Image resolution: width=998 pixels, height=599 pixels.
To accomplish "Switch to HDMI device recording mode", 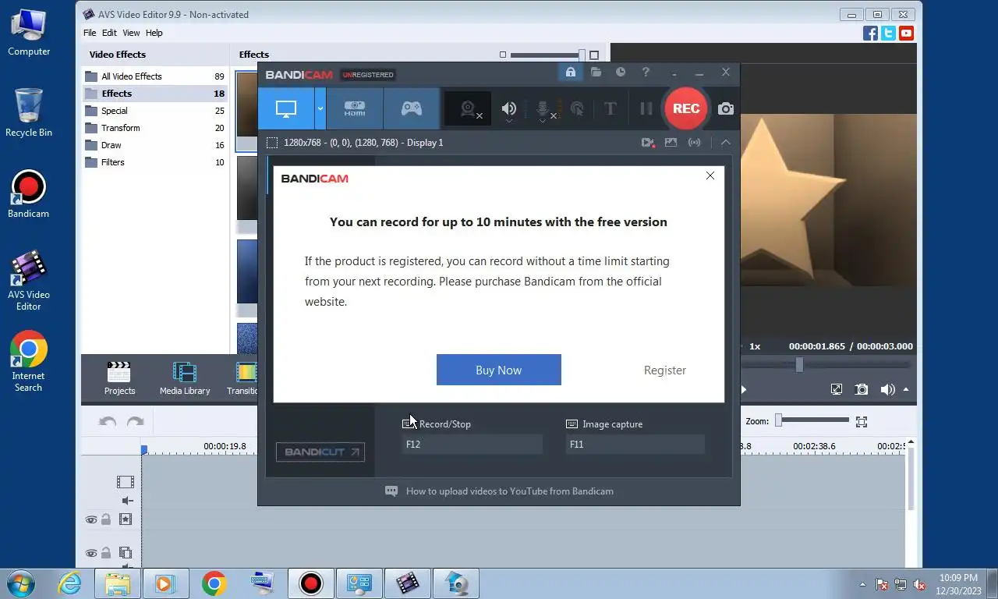I will [x=355, y=108].
